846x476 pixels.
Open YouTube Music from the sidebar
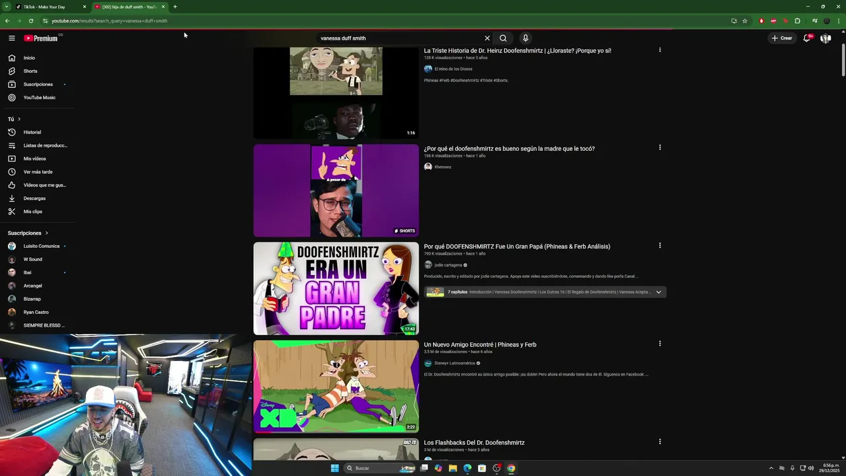[38, 98]
